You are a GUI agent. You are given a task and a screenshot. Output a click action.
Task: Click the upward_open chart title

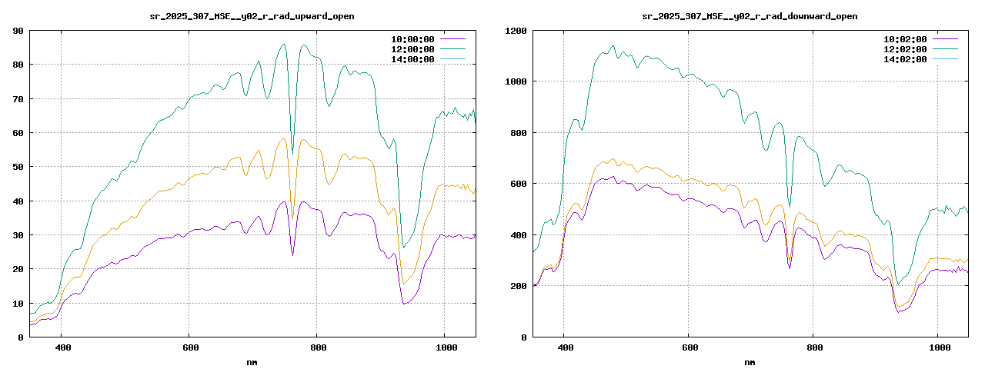(x=252, y=16)
